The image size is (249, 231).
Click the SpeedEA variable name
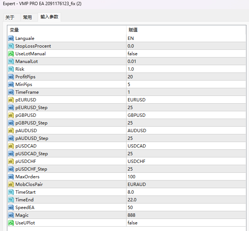point(25,208)
